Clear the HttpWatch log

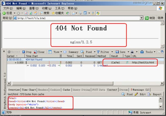click(x=39, y=52)
